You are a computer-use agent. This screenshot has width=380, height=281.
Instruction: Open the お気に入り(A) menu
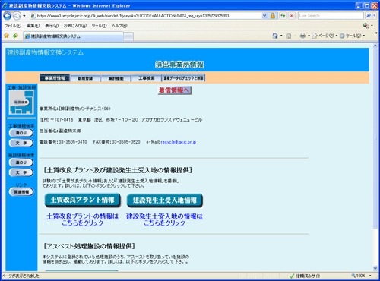click(x=75, y=26)
